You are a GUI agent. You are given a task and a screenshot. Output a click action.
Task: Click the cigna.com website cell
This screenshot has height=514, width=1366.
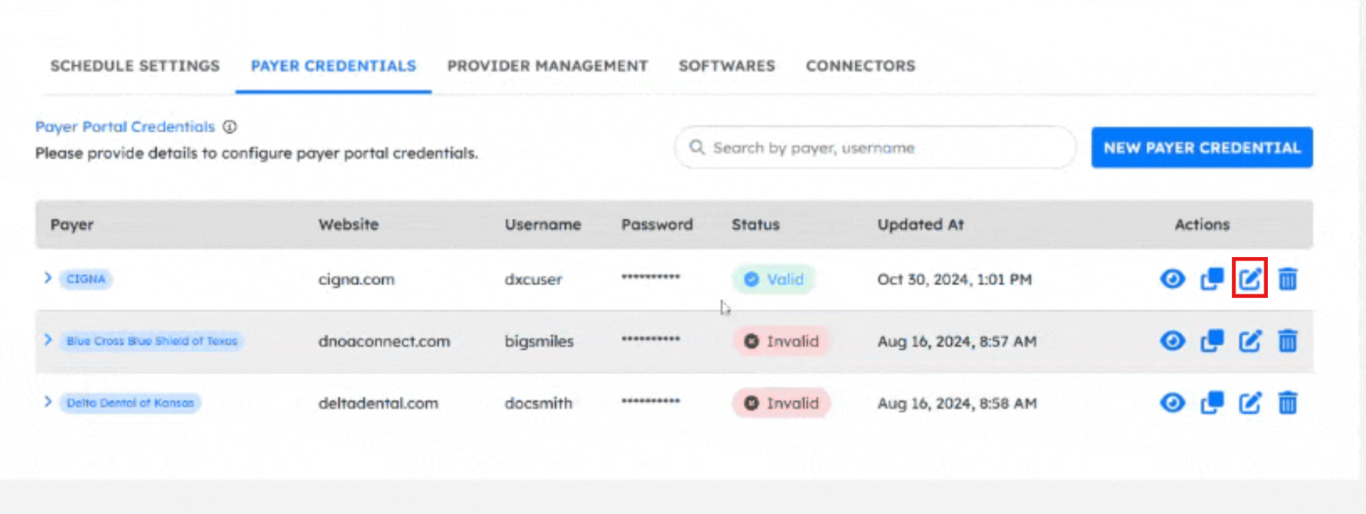click(x=356, y=279)
